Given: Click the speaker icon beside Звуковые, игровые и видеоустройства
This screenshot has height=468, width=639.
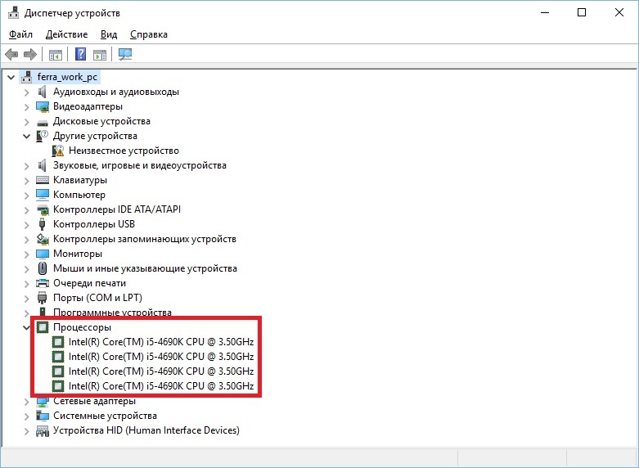Looking at the screenshot, I should tap(42, 165).
